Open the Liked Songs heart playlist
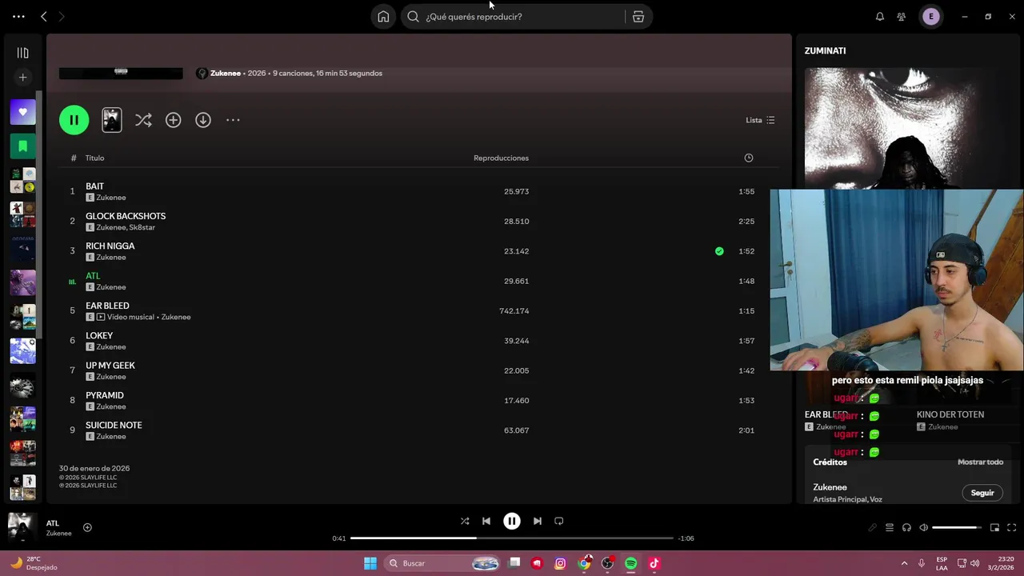The image size is (1024, 576). coord(22,112)
